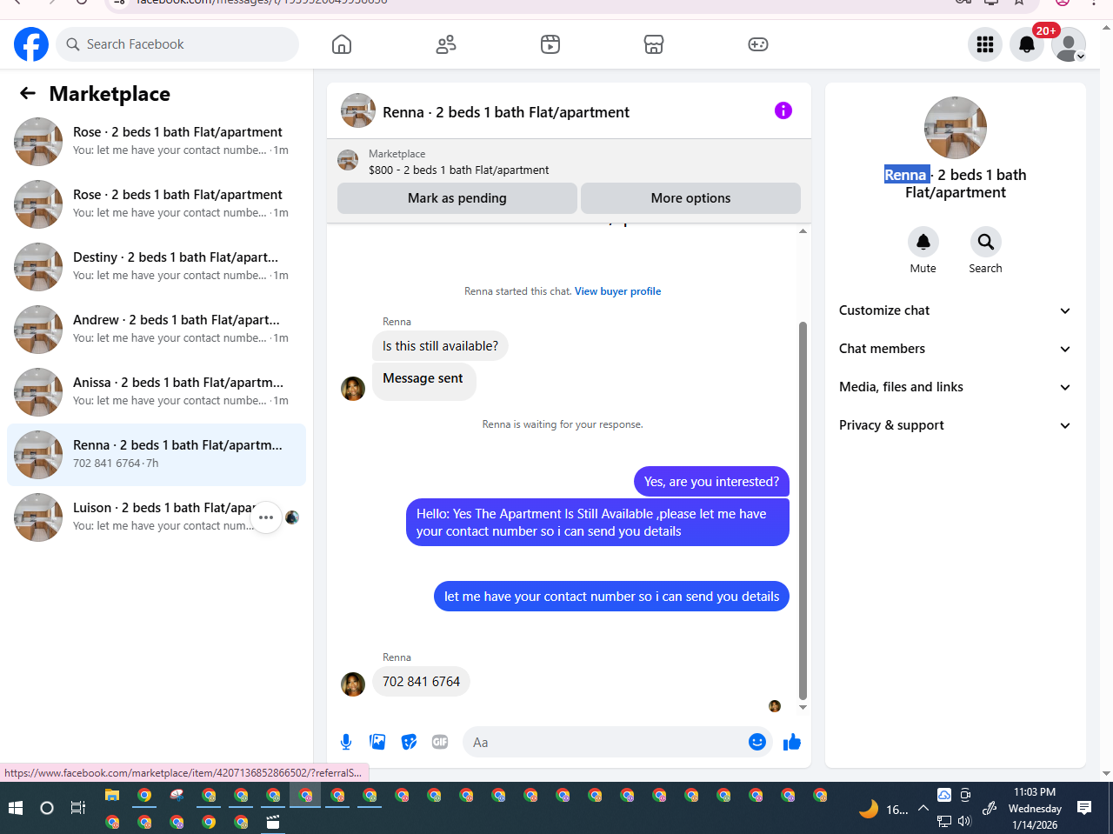This screenshot has height=834, width=1113.
Task: Open File Explorer from the taskbar
Action: pyautogui.click(x=112, y=795)
